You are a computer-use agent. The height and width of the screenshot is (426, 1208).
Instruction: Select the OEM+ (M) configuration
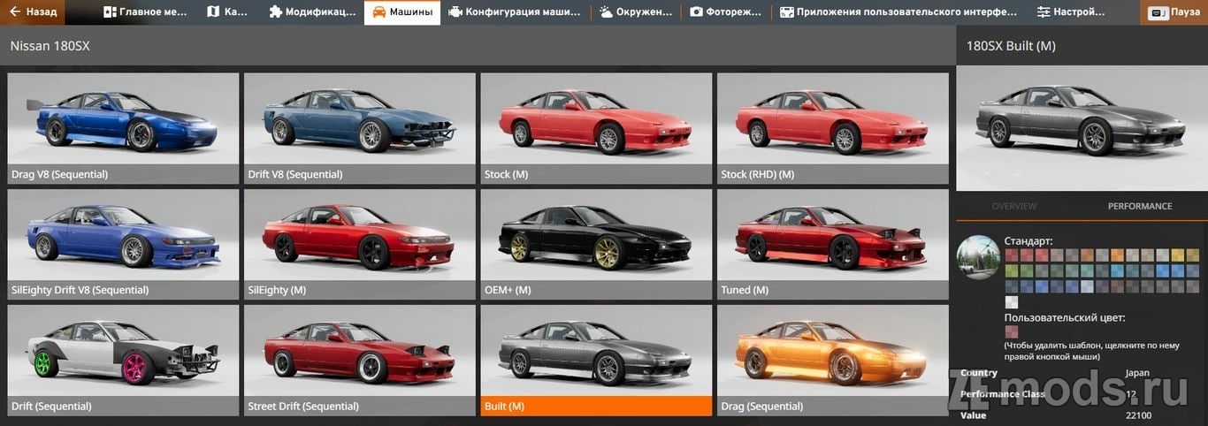596,244
